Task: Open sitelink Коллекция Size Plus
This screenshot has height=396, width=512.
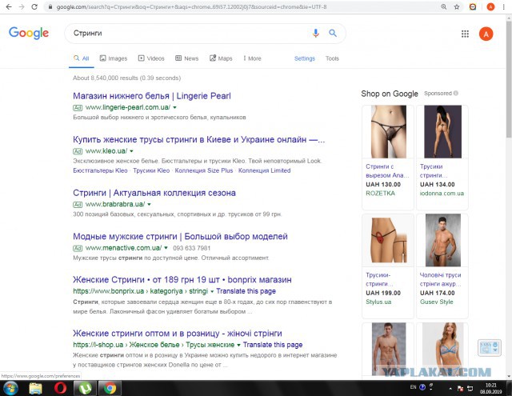Action: click(204, 170)
